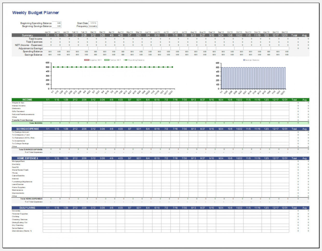Image resolution: width=322 pixels, height=251 pixels.
Task: Click the Weekly Budget Planner title
Action: click(35, 13)
